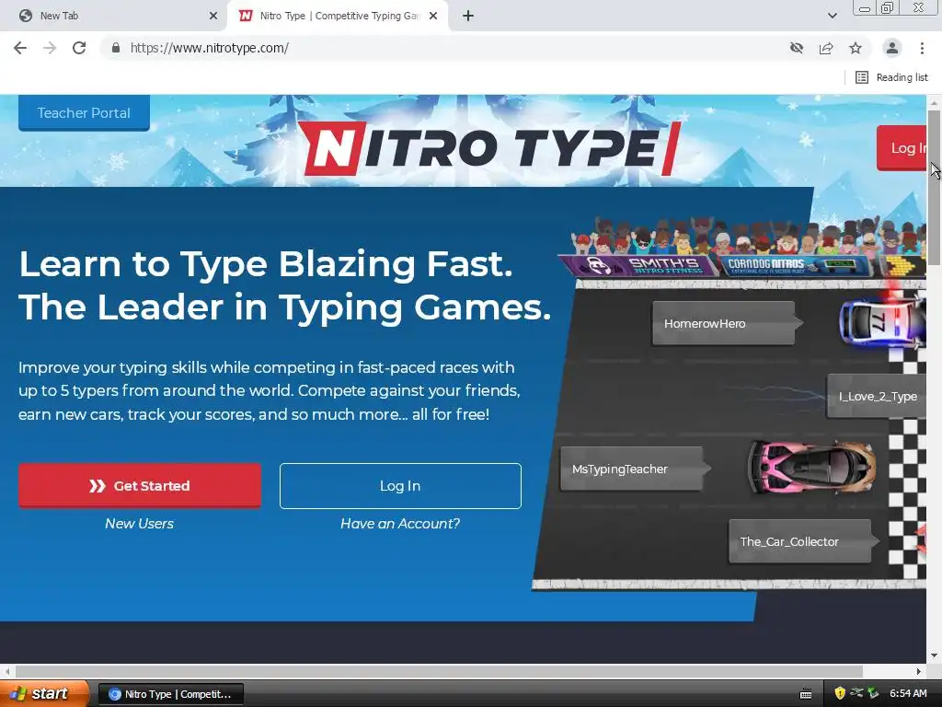Screen dimensions: 942x707
Task: Click the I_Love_2_Type racer name tag
Action: coord(877,396)
